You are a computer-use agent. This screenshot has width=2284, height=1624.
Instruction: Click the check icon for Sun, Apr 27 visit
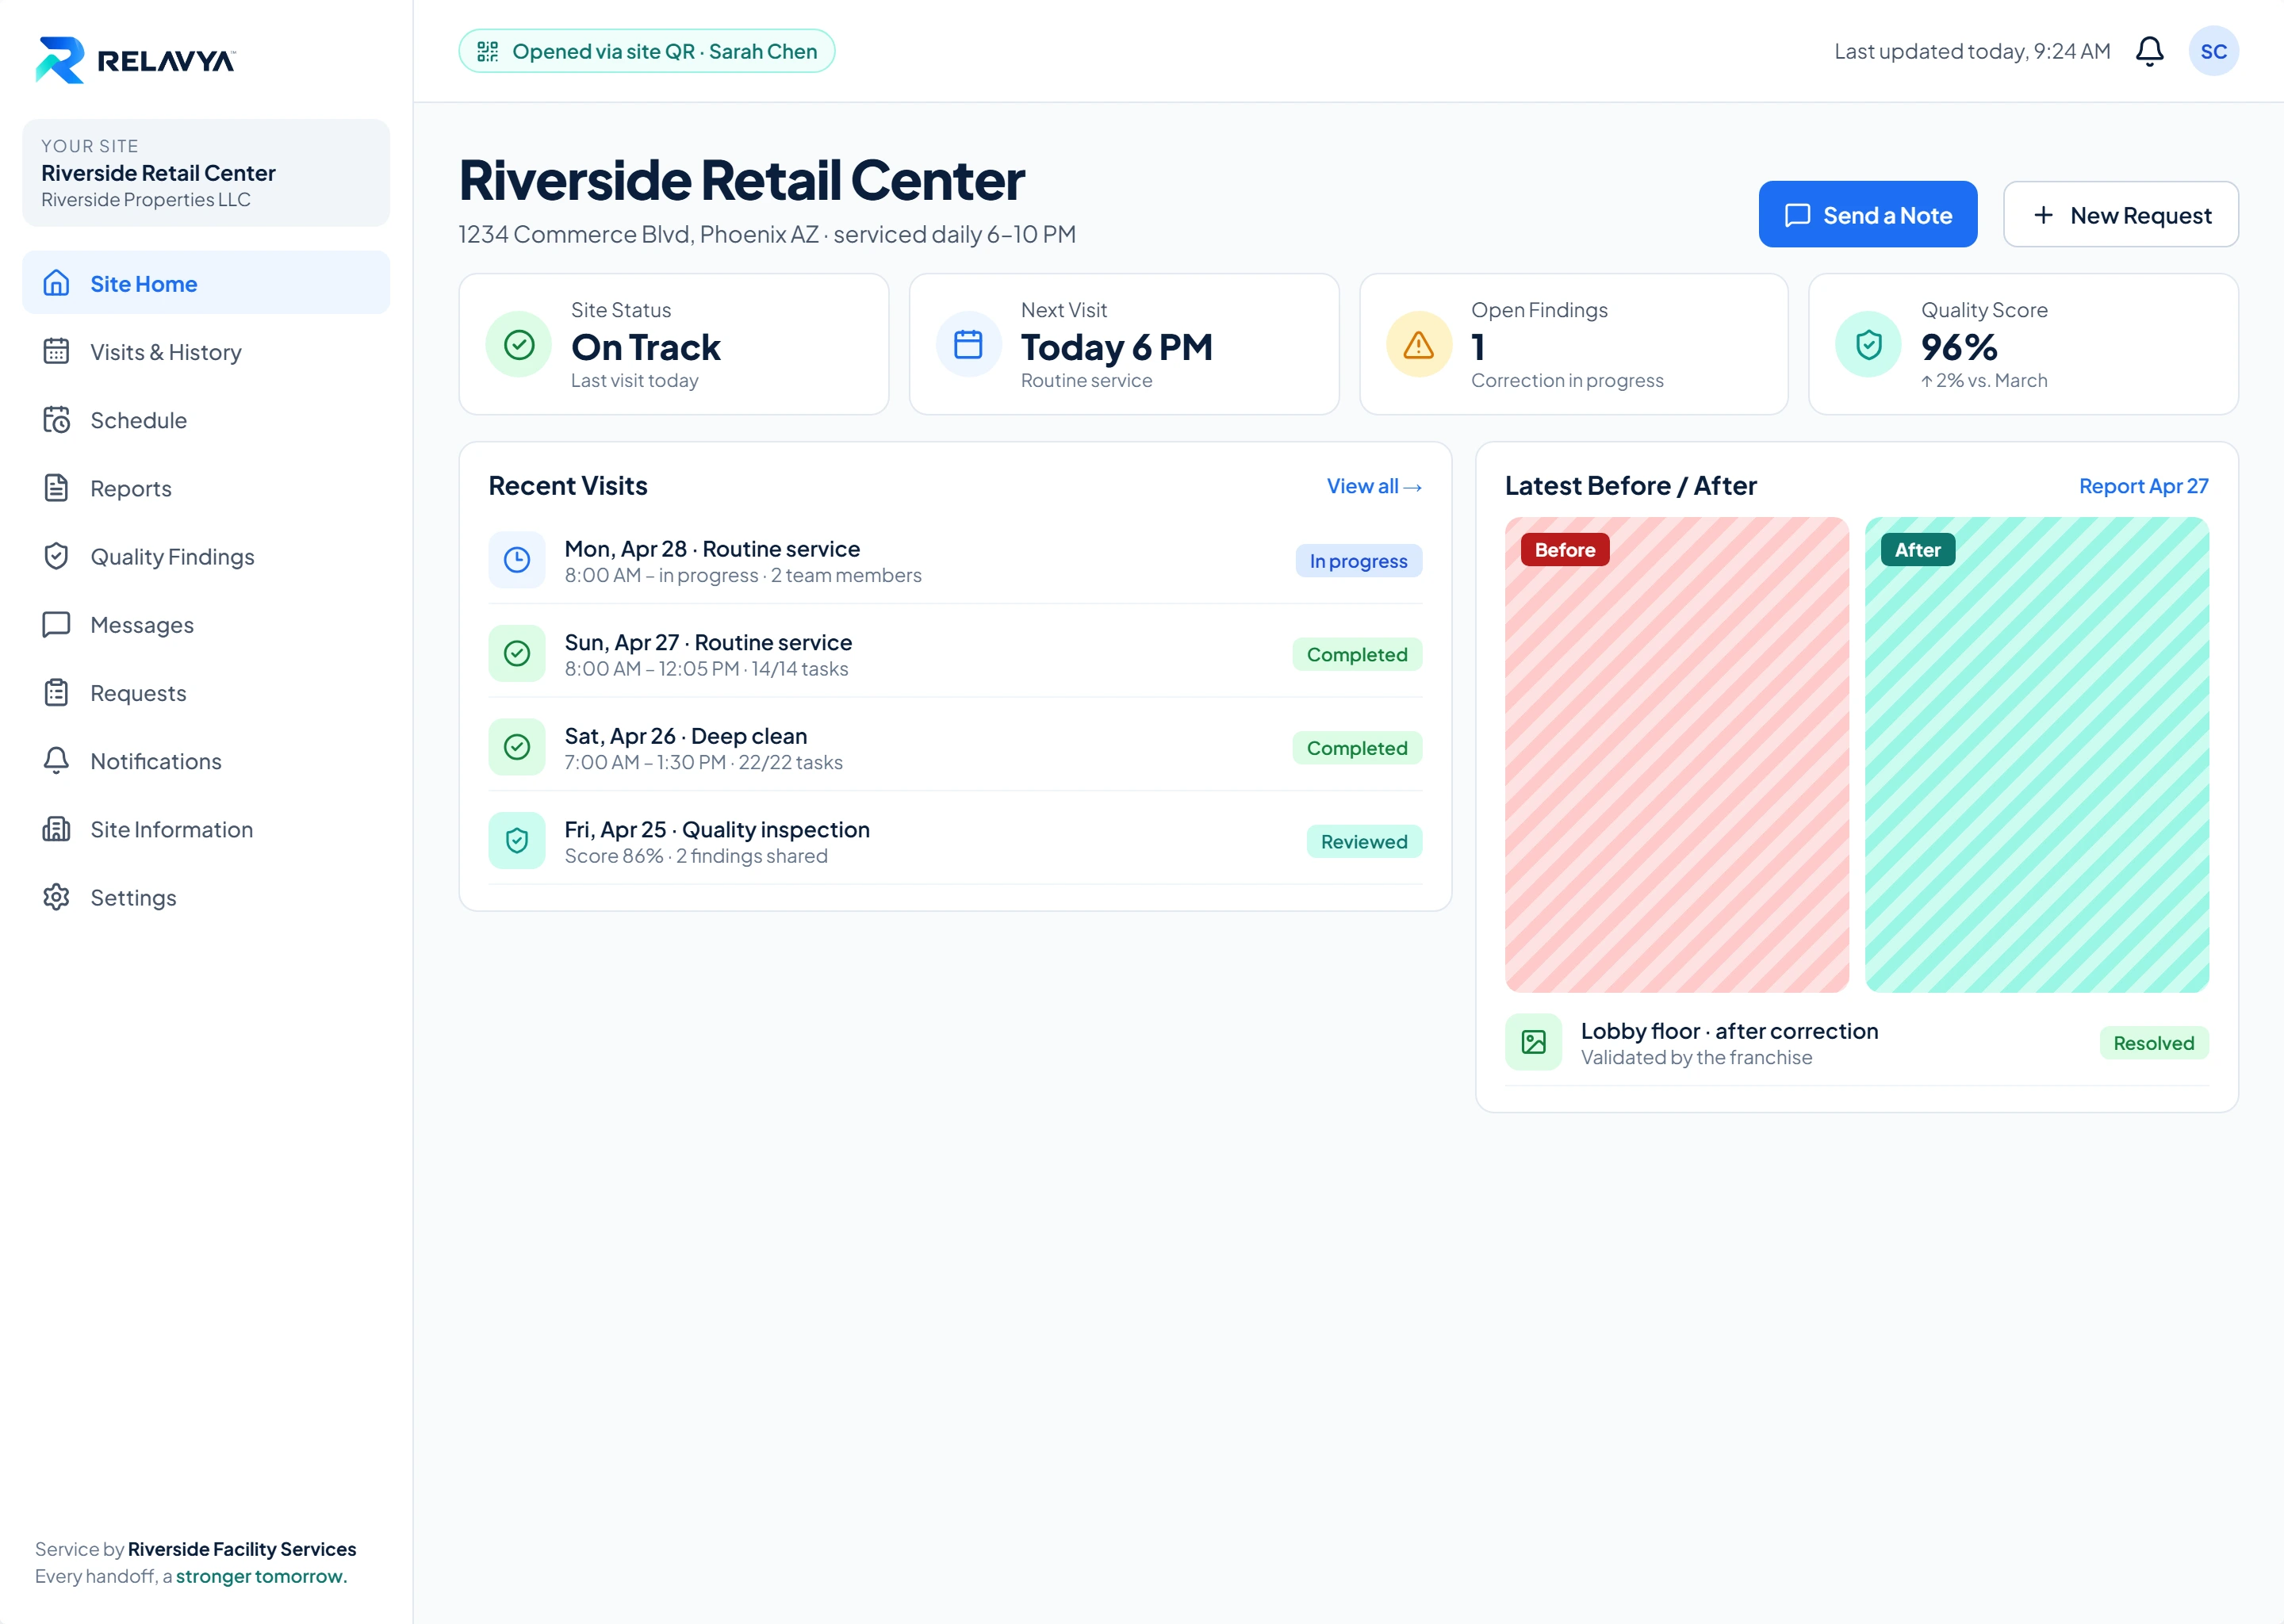pos(517,654)
